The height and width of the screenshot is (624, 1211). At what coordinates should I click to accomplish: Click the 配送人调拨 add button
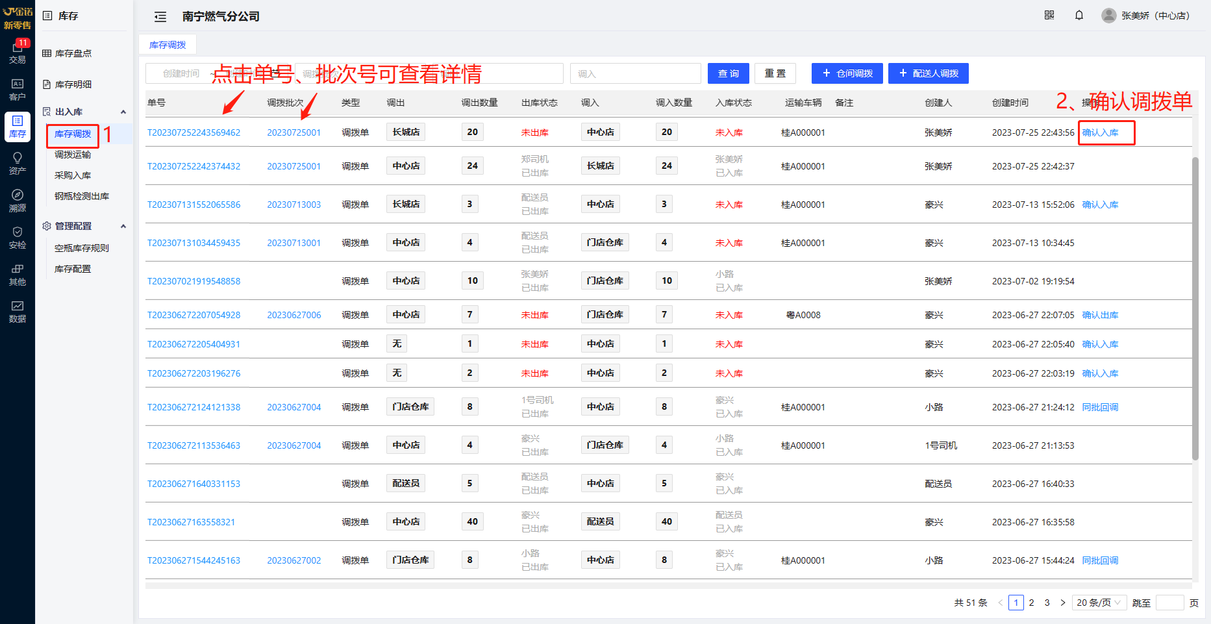point(929,73)
